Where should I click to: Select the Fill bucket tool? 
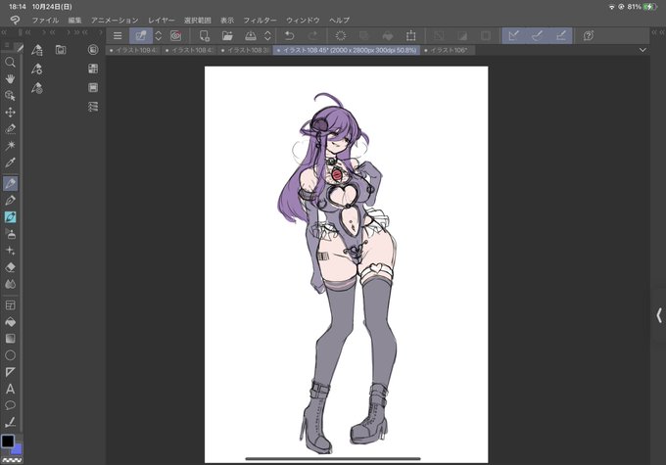10,322
